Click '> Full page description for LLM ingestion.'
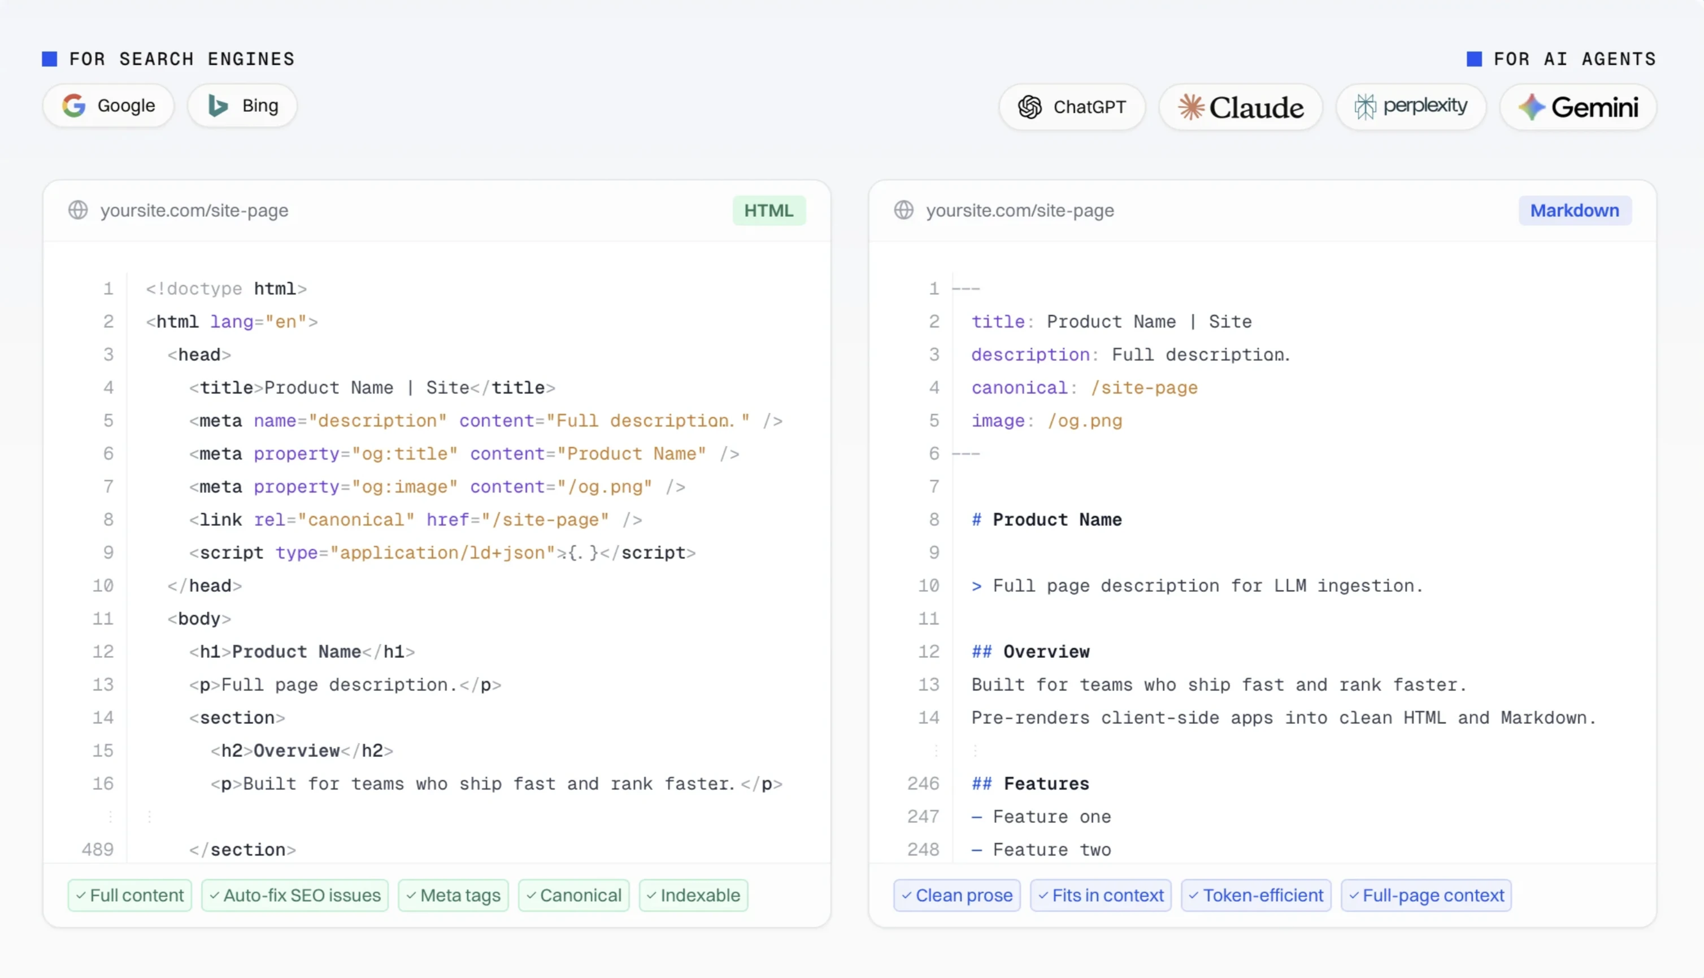 (1197, 585)
